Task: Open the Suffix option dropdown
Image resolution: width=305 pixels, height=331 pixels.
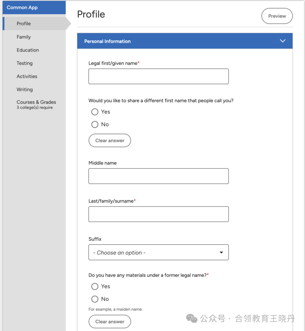Action: (158, 252)
